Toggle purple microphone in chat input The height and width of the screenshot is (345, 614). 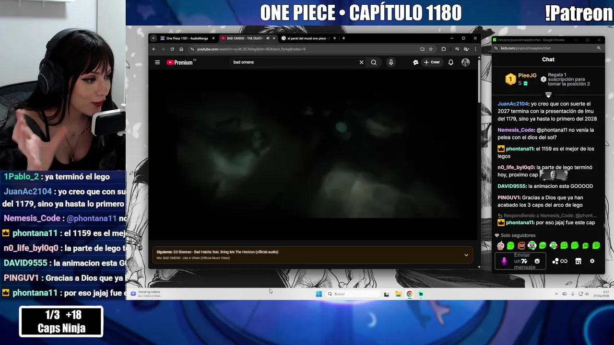tap(504, 261)
